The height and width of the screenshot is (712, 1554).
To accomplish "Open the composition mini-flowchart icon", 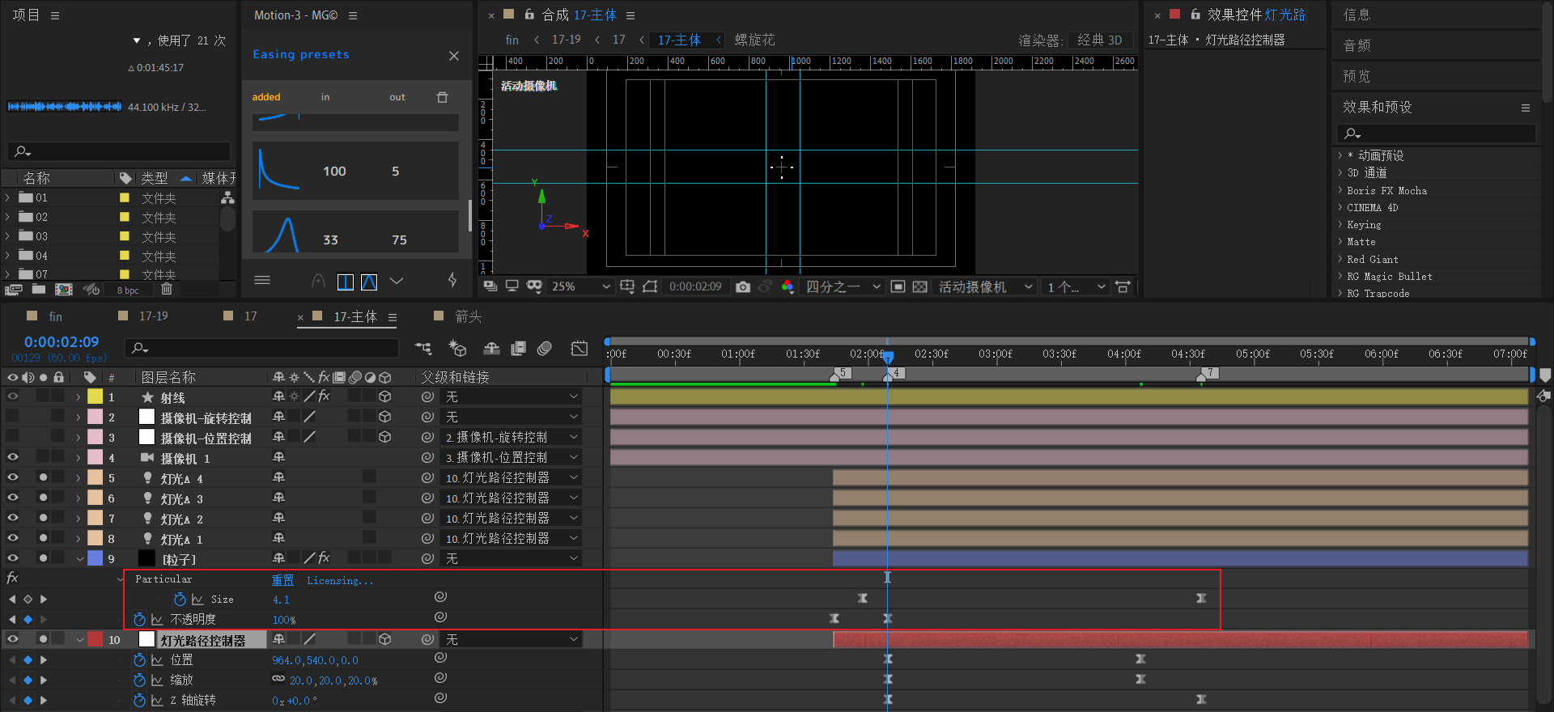I will point(423,348).
